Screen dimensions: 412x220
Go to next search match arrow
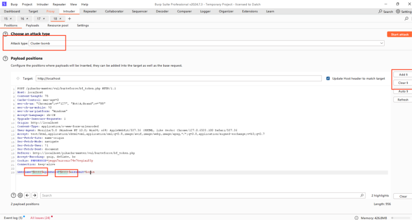(34, 195)
